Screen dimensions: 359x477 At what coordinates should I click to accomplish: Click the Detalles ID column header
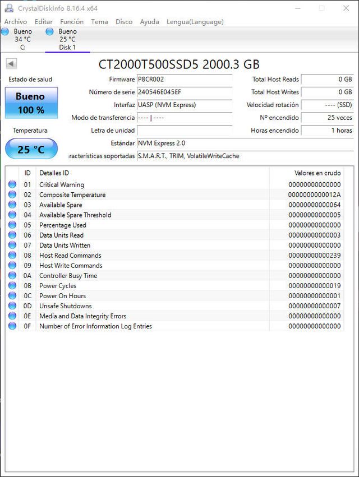(x=153, y=173)
